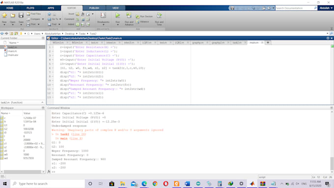
Task: Click Run and Time icon
Action: click(159, 15)
